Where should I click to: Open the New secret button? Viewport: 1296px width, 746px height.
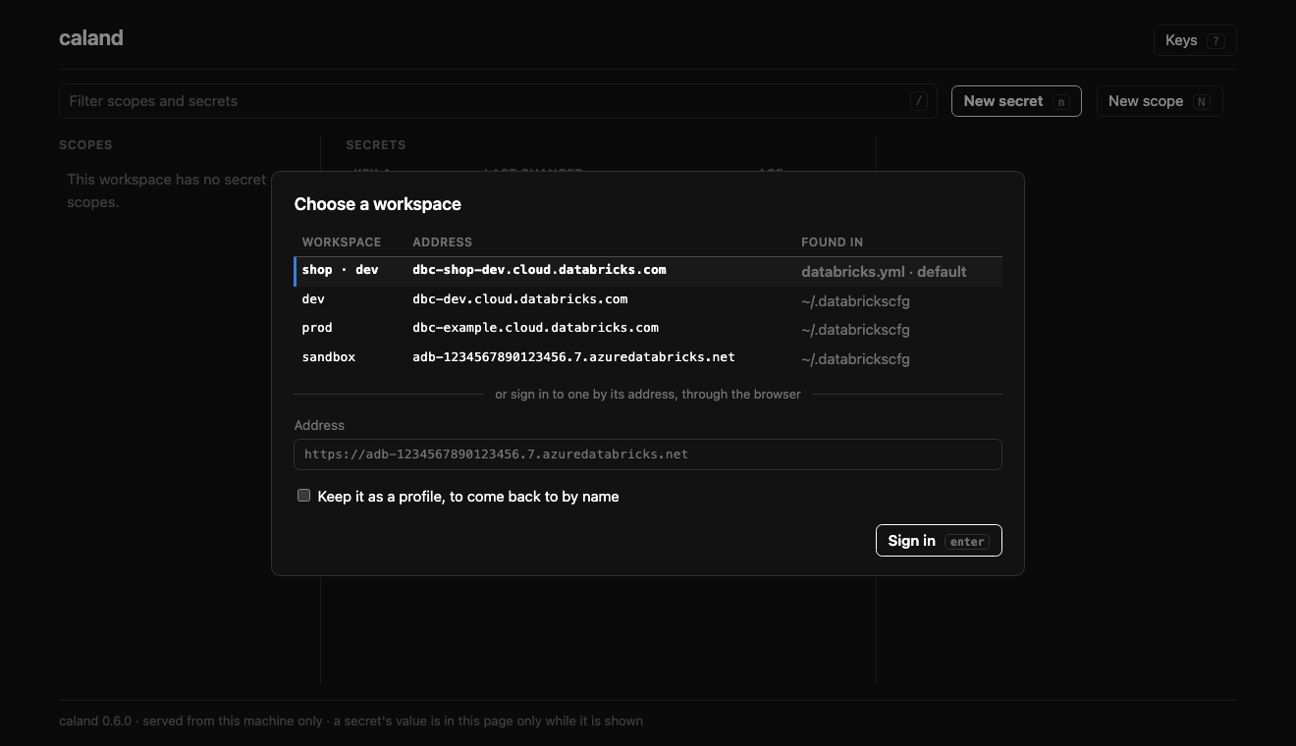(1016, 101)
